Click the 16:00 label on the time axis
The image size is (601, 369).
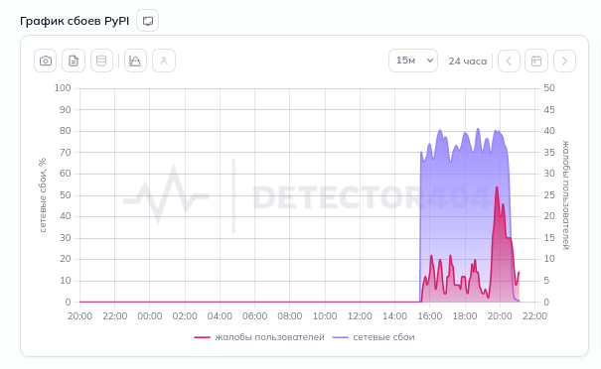pyautogui.click(x=430, y=316)
